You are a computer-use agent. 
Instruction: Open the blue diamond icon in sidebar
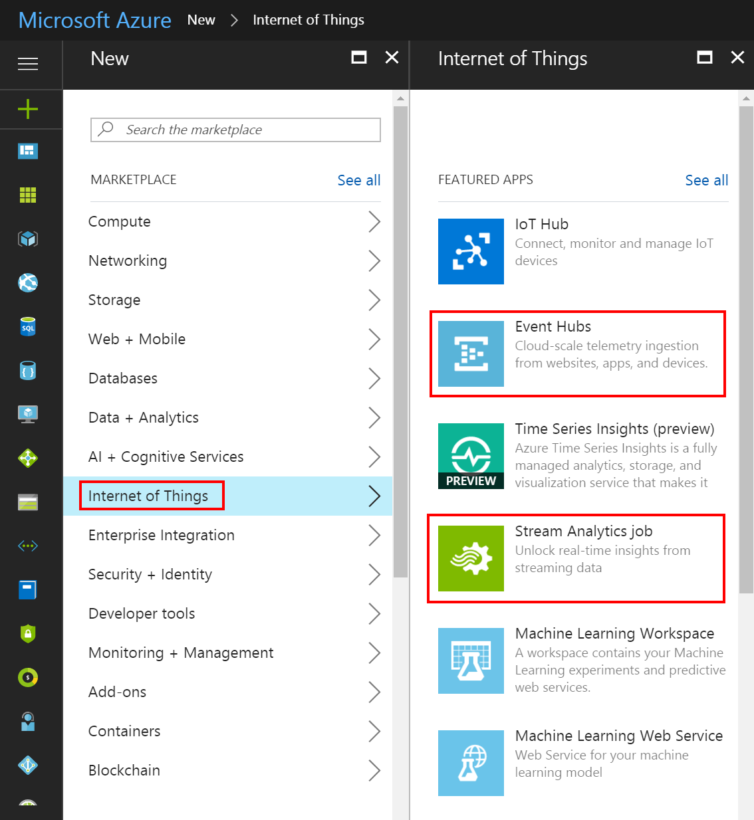coord(28,765)
